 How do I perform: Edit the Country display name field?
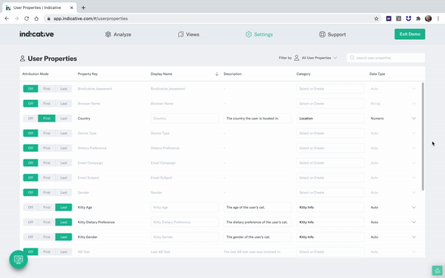[x=185, y=119]
